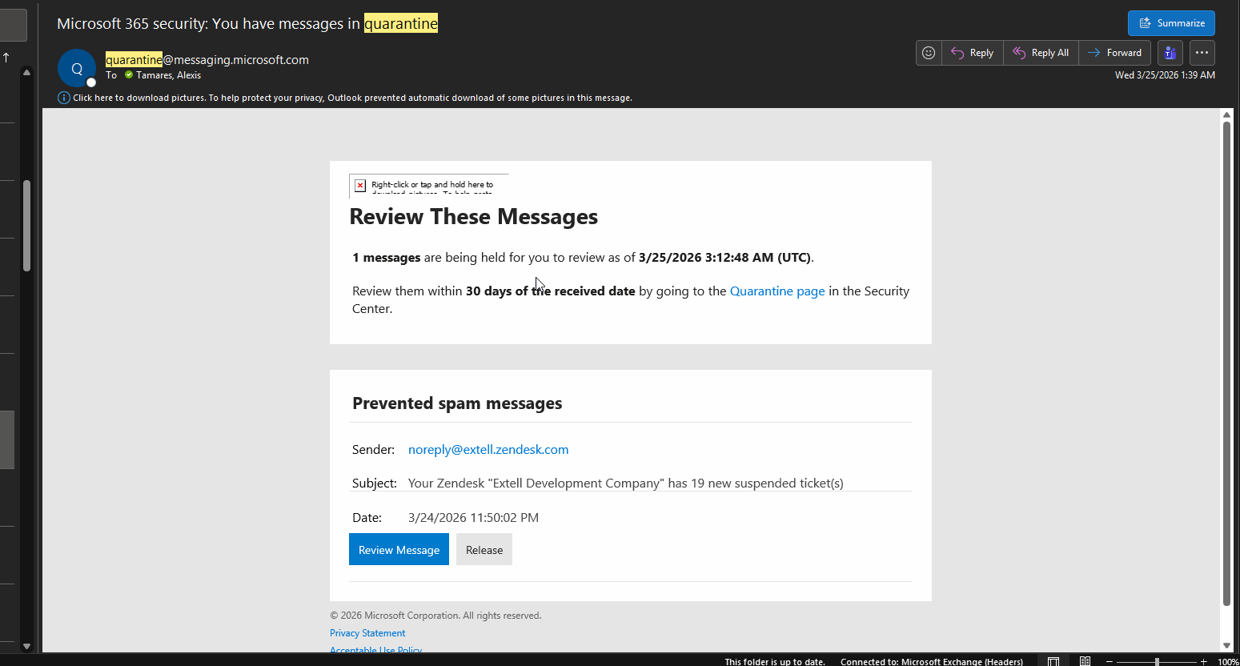Click the 'Review These Messages' heading

(x=474, y=217)
